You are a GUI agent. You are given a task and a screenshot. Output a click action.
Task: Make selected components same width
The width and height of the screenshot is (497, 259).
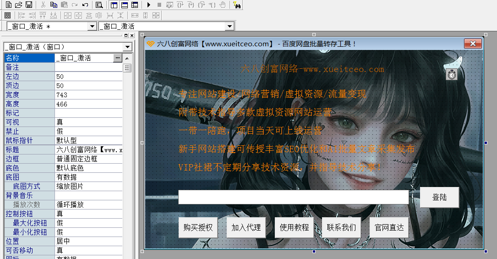pos(135,15)
